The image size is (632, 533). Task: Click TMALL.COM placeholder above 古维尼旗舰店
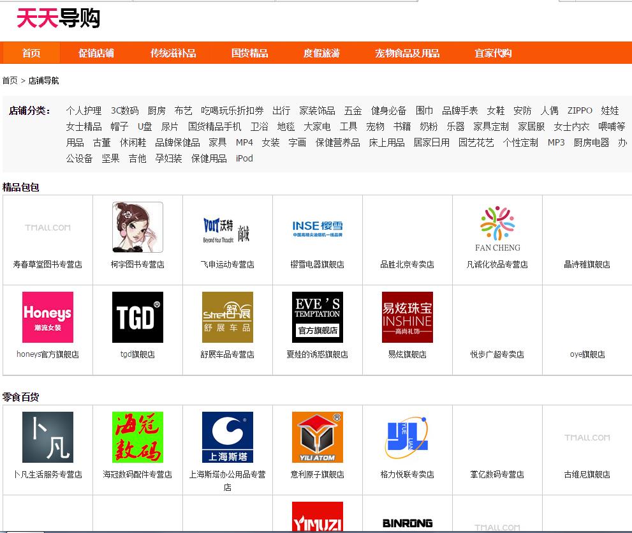click(587, 437)
